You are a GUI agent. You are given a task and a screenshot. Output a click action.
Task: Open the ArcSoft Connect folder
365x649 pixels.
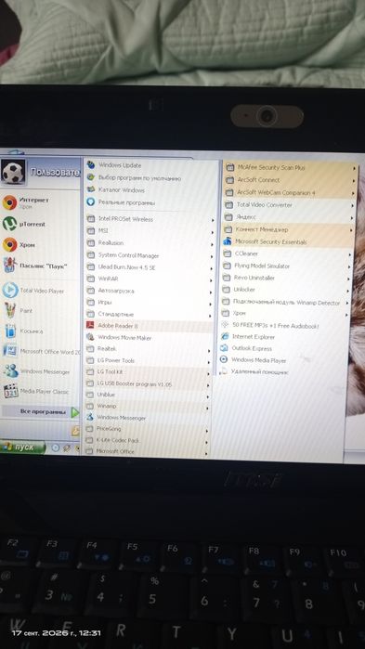coord(289,180)
